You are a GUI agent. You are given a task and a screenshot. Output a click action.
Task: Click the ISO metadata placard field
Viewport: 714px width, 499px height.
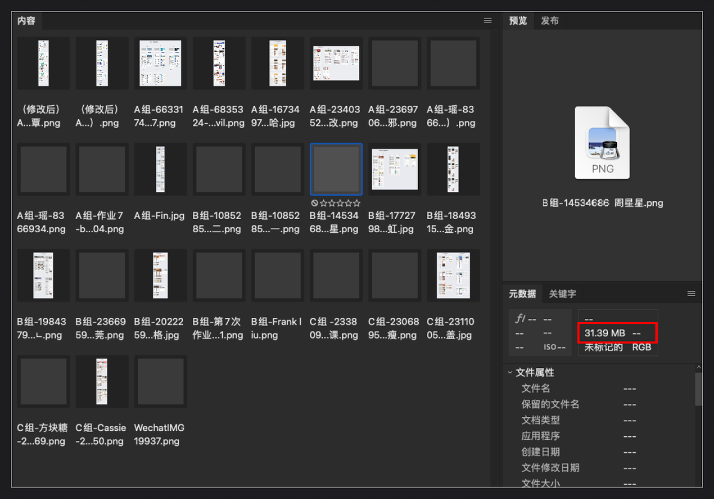[x=553, y=347]
